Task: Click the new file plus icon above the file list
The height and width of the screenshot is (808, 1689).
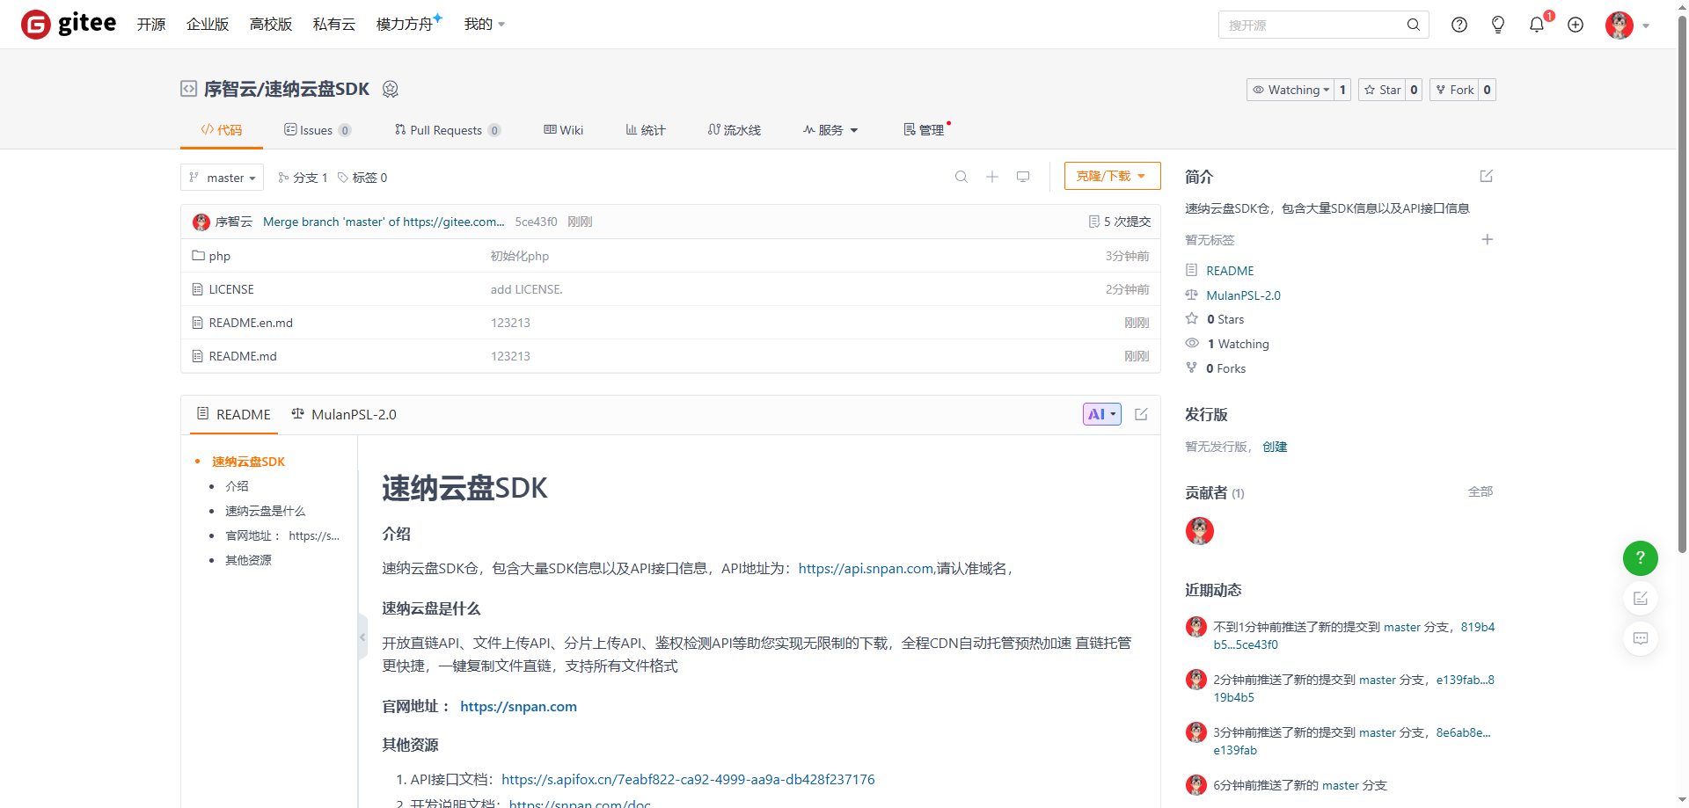Action: 992,177
